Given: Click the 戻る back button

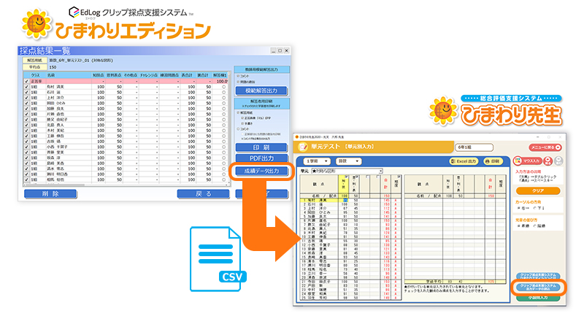Looking at the screenshot, I should pyautogui.click(x=204, y=193).
